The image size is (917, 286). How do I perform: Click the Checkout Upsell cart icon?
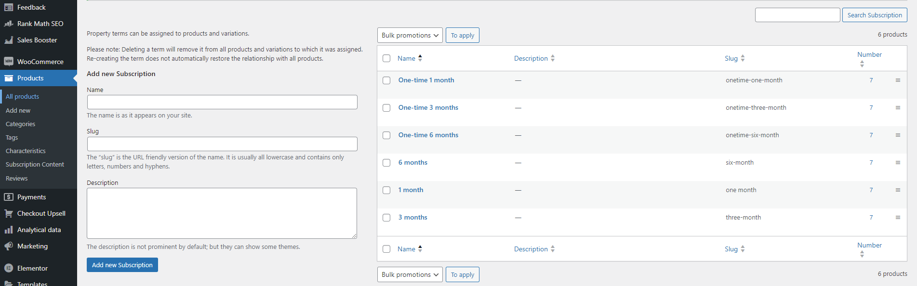(x=9, y=213)
